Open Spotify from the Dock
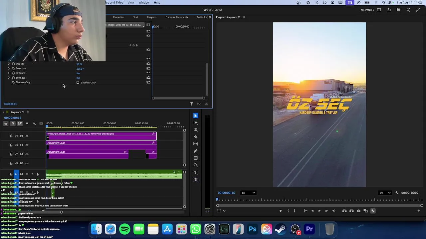The height and width of the screenshot is (239, 426). pyautogui.click(x=125, y=229)
